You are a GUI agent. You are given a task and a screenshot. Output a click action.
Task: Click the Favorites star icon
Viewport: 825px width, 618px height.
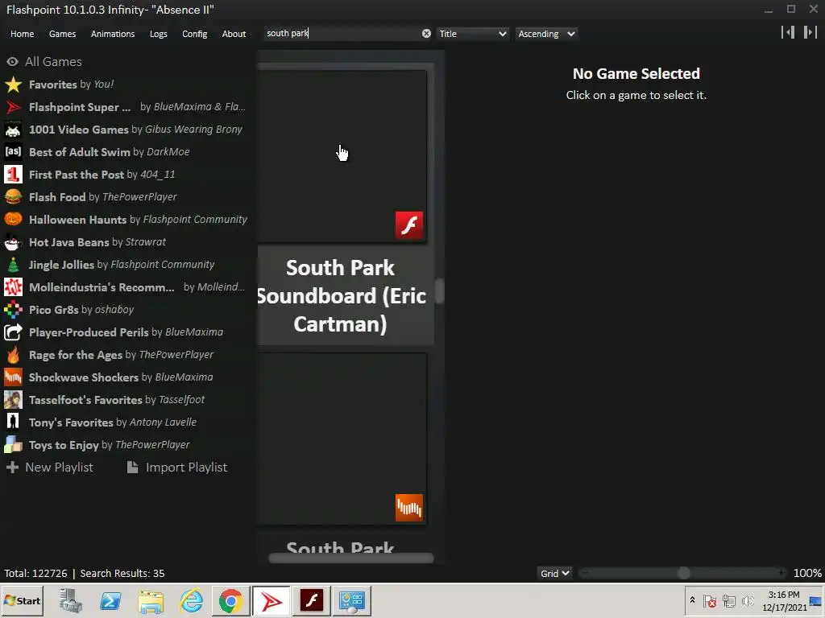13,84
